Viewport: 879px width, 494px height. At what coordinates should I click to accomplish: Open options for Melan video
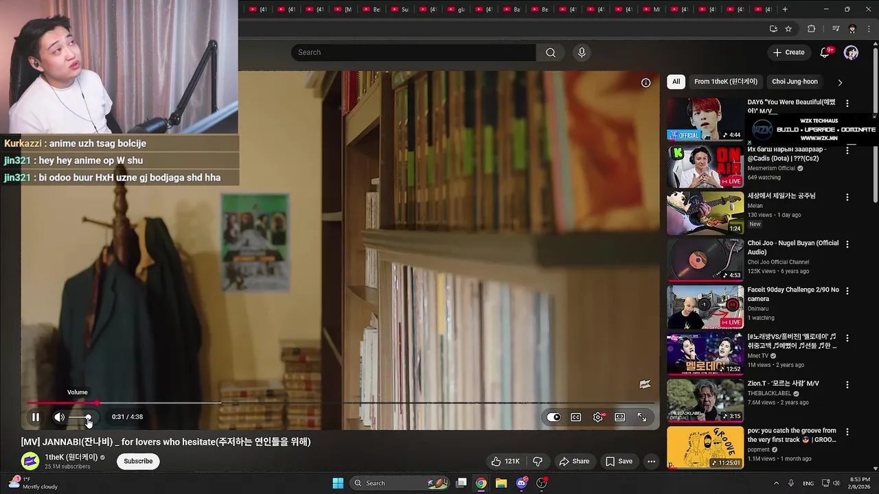(x=847, y=197)
